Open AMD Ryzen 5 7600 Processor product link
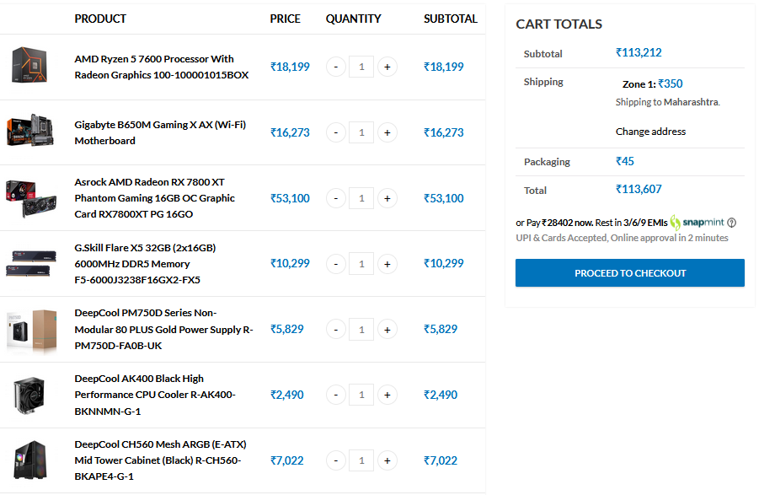 [x=162, y=67]
